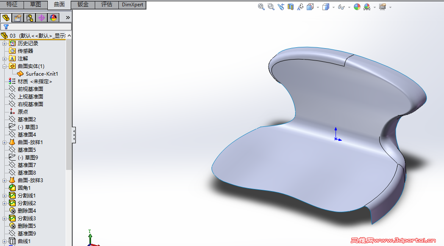Click the panel collapse handle on the divider
This screenshot has width=444, height=246.
(x=74, y=135)
